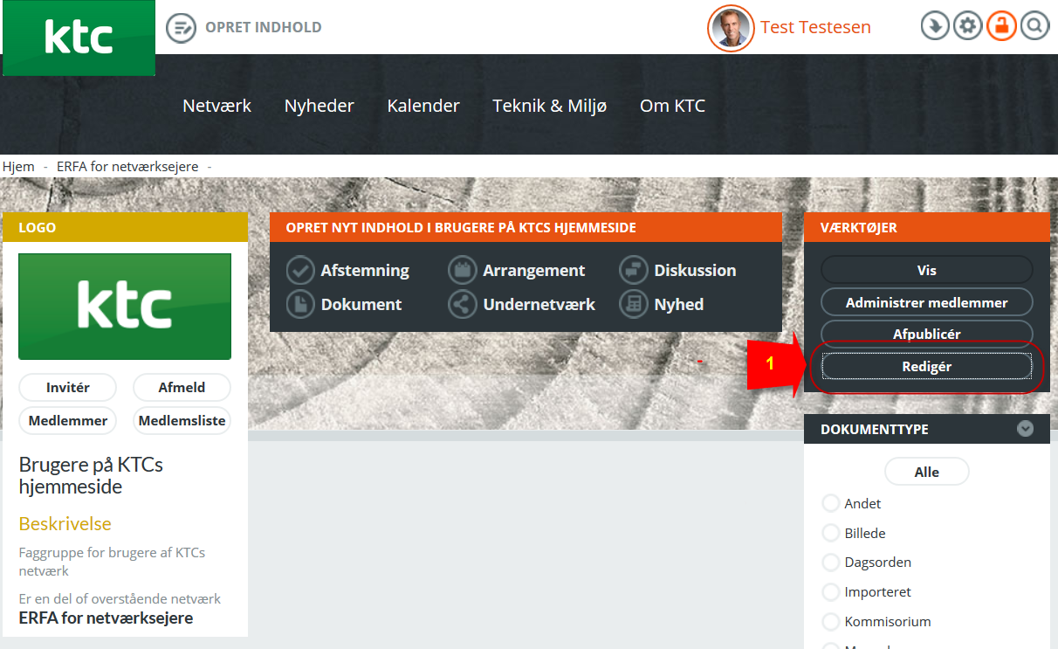Viewport: 1058px width, 649px height.
Task: Click the Alle document type button
Action: click(x=927, y=472)
